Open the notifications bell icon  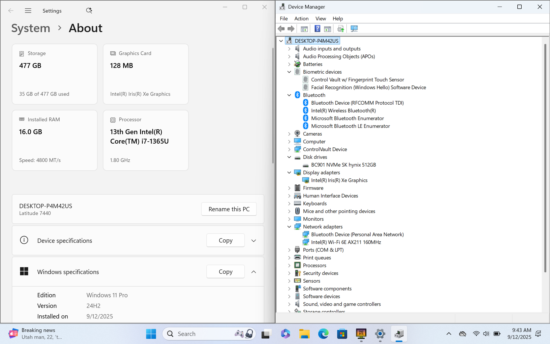538,334
